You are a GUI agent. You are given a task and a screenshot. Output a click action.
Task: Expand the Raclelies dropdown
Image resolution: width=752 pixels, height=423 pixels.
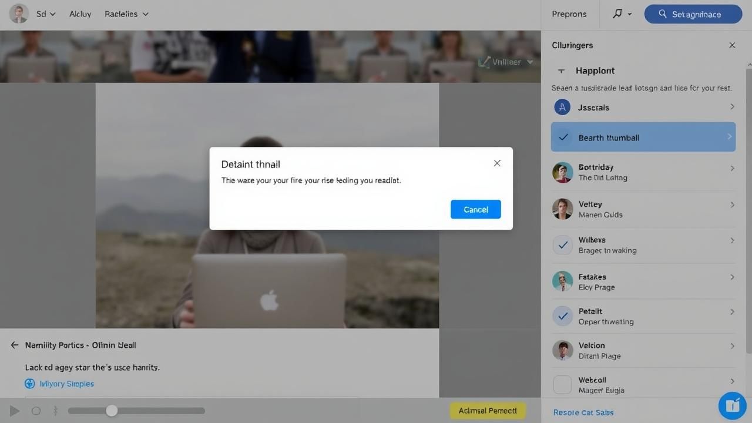point(126,14)
